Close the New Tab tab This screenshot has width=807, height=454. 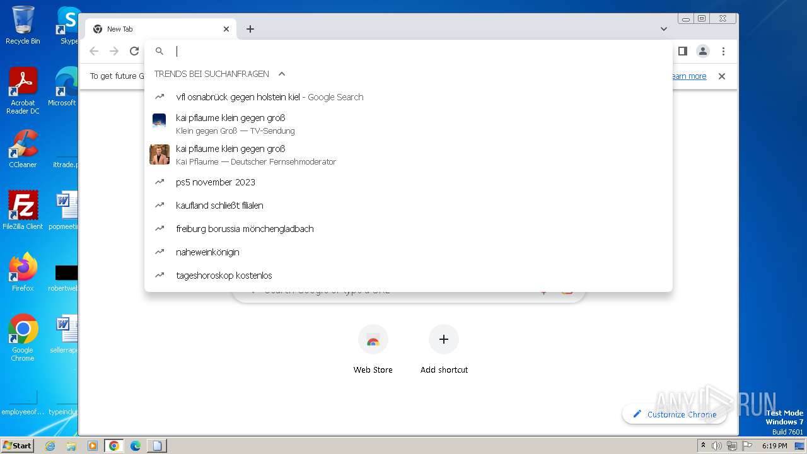tap(226, 29)
